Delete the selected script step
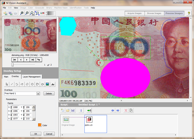The height and width of the screenshot is (139, 194). (x=126, y=110)
